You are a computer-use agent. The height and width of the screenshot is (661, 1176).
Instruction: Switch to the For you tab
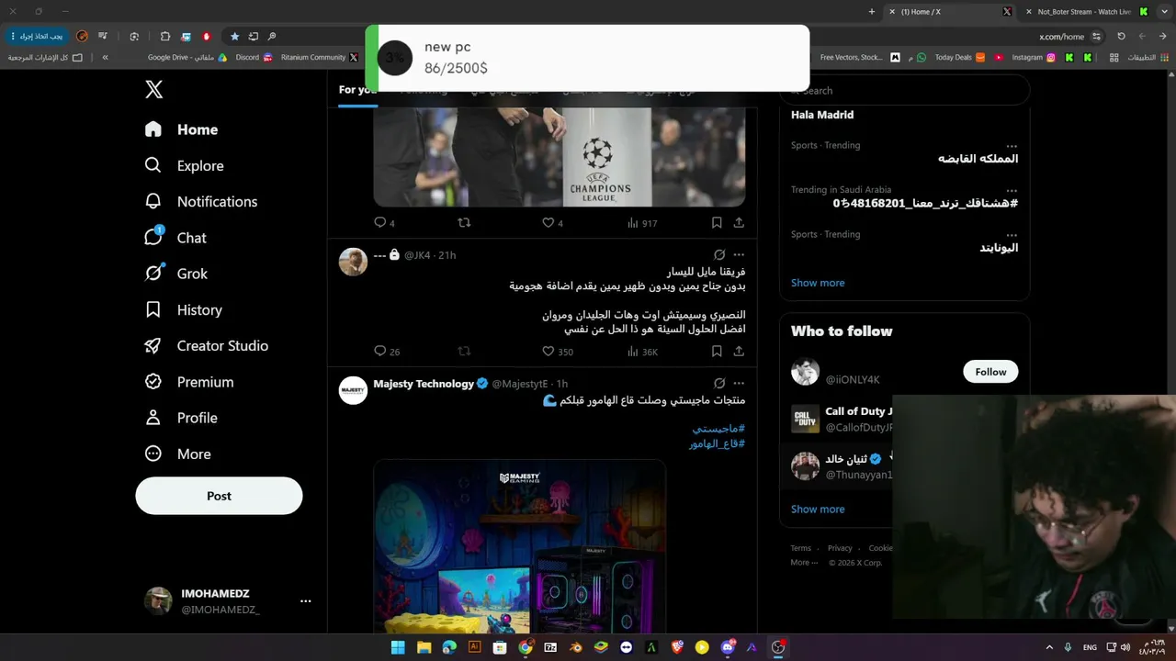click(357, 90)
